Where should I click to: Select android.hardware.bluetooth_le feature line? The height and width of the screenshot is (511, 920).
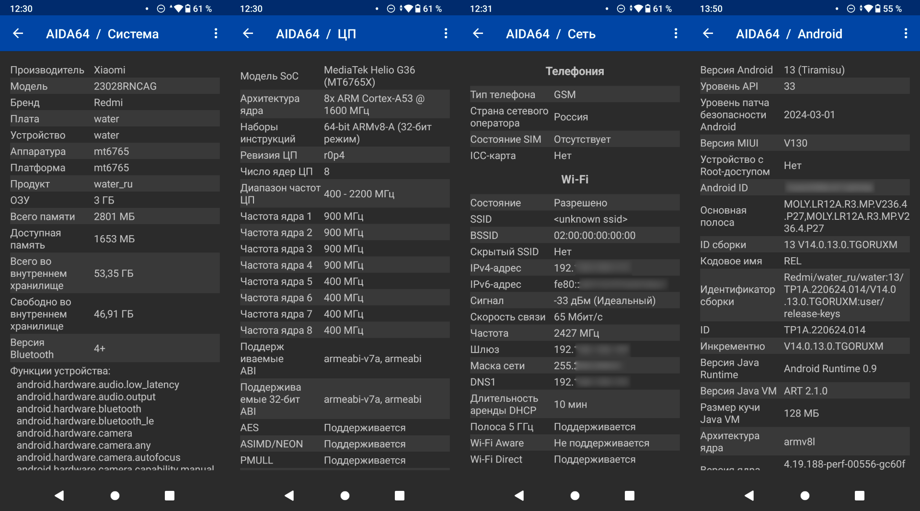click(85, 421)
